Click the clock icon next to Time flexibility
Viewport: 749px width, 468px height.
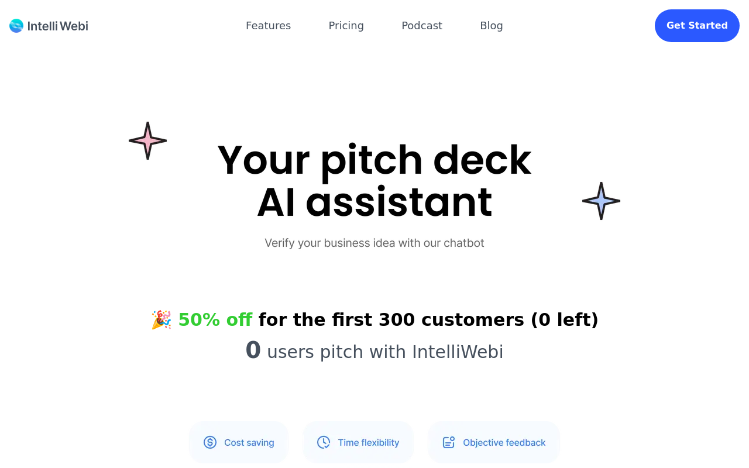pyautogui.click(x=323, y=442)
